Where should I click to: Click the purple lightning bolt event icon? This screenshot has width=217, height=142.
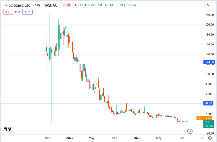[190, 131]
